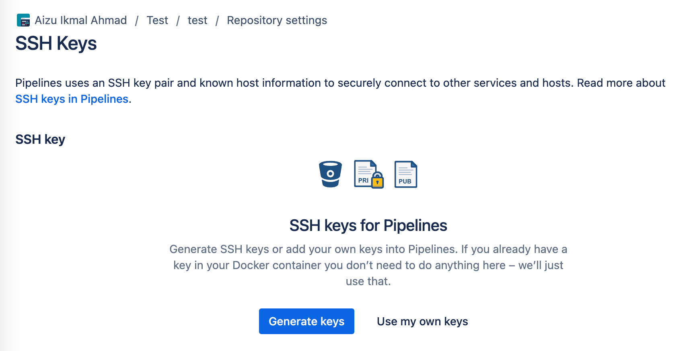This screenshot has height=351, width=691.
Task: Click the SSH keys for Pipelines heading
Action: (x=368, y=226)
